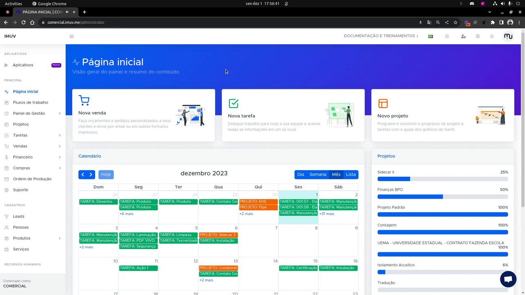The image size is (525, 295).
Task: Click the shopping cart Nova venda icon
Action: pyautogui.click(x=84, y=100)
